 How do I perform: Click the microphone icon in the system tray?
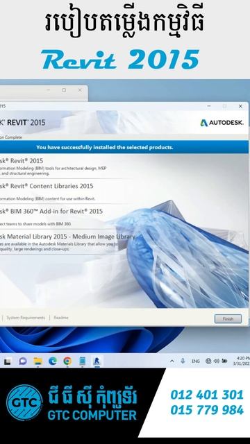pos(183,361)
